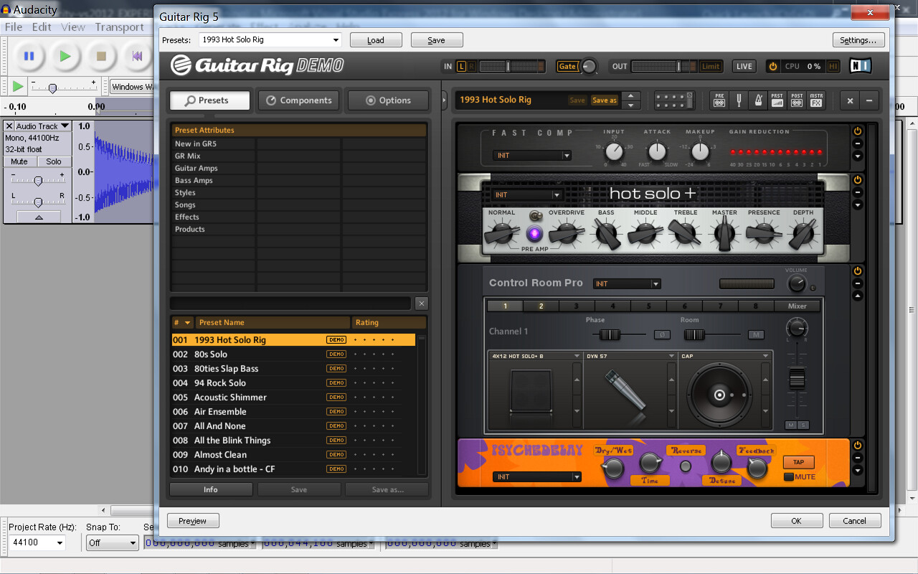The height and width of the screenshot is (574, 918).
Task: Click the Native Instruments NI logo
Action: [861, 66]
